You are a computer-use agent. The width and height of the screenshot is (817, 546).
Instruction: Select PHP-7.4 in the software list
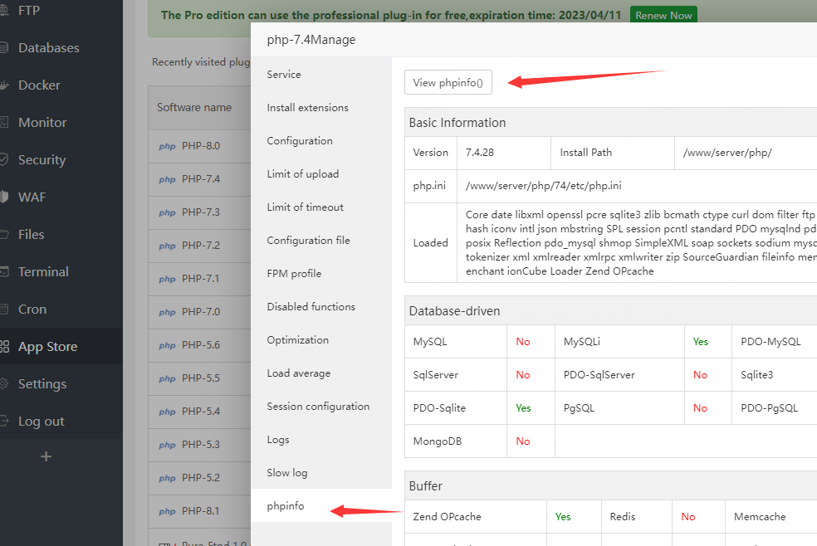coord(202,179)
